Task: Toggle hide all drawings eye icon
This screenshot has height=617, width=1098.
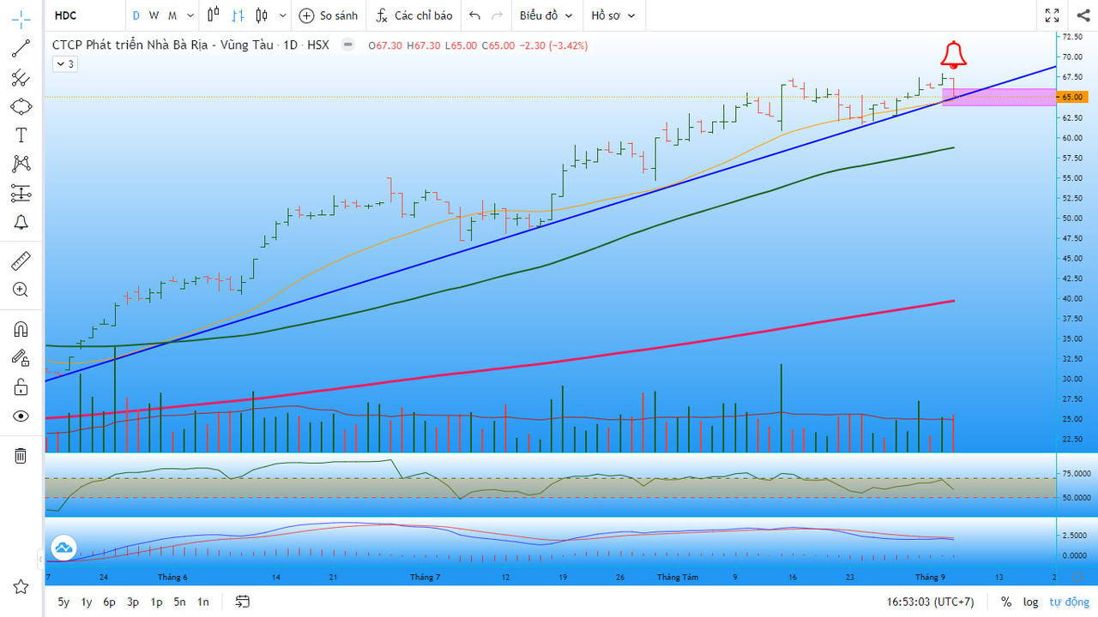Action: click(21, 416)
